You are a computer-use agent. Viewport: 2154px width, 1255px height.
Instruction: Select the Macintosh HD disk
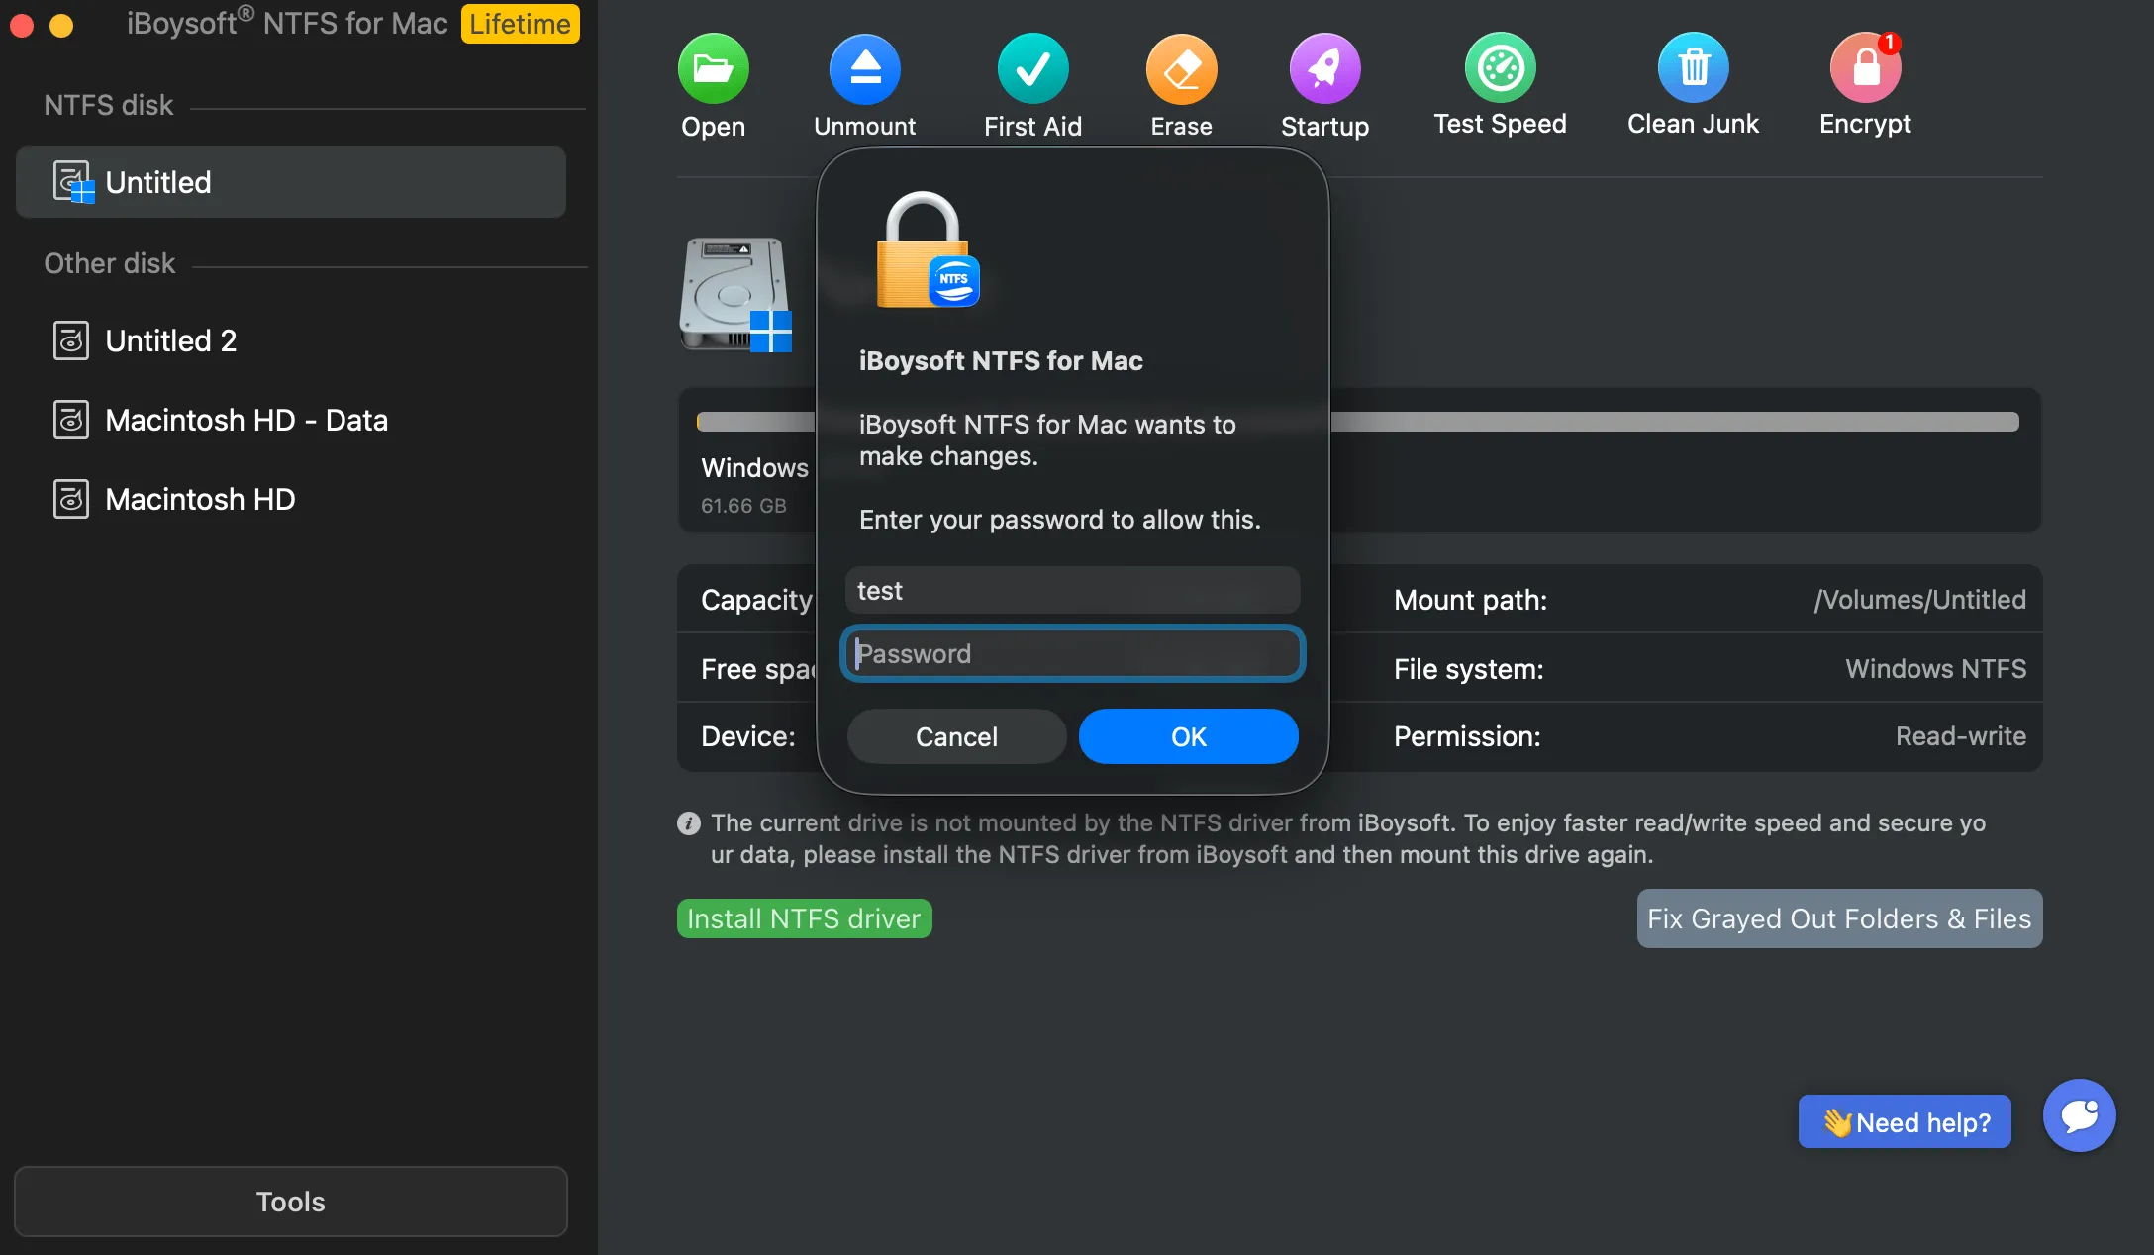pos(291,499)
